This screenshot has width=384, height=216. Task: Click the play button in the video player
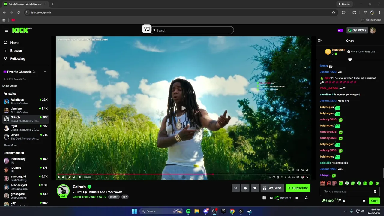click(x=59, y=177)
